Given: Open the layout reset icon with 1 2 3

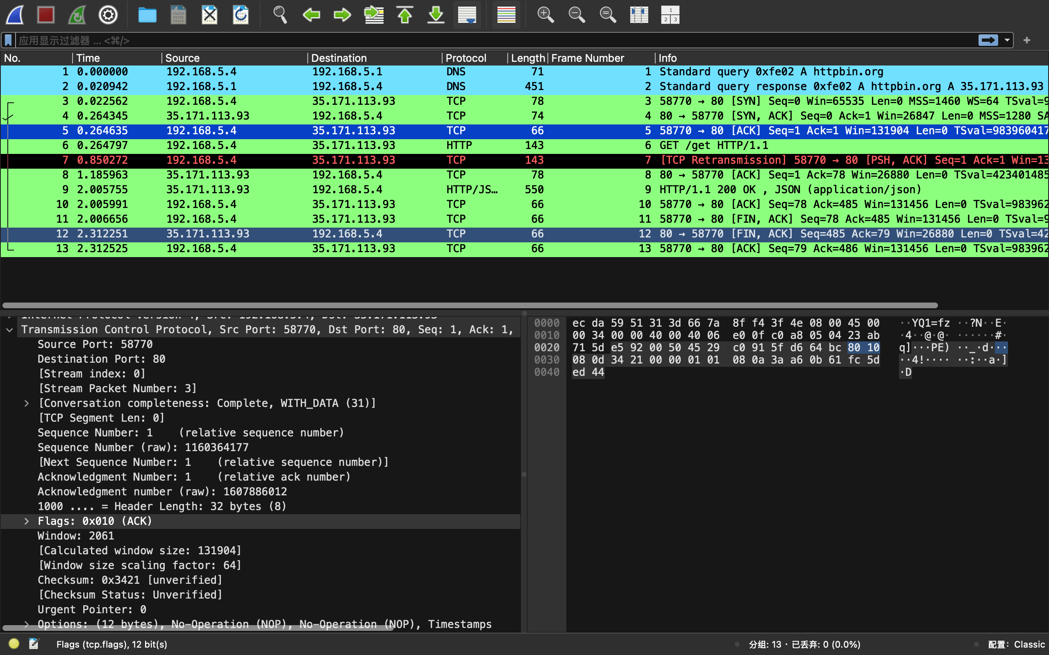Looking at the screenshot, I should point(670,15).
